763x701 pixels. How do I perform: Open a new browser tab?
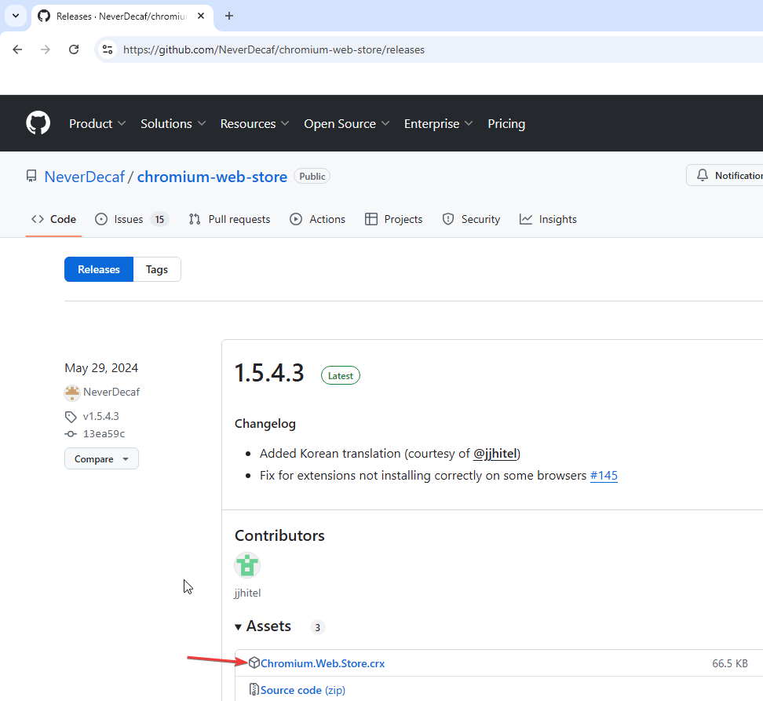point(229,16)
